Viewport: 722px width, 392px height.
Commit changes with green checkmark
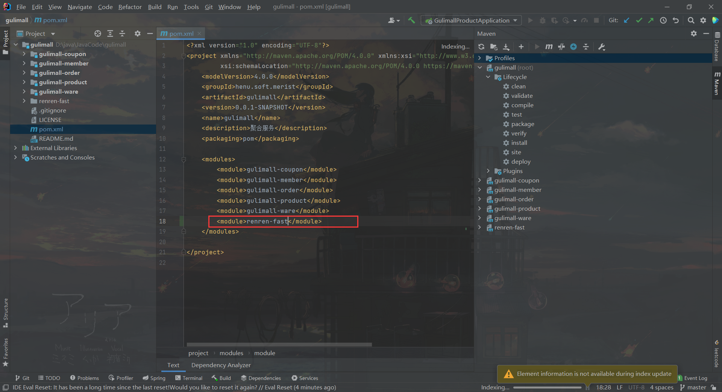tap(639, 20)
